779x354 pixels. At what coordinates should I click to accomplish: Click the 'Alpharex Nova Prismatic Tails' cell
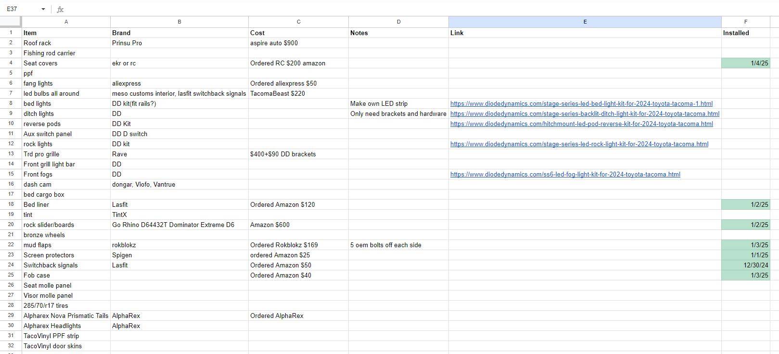[66, 316]
